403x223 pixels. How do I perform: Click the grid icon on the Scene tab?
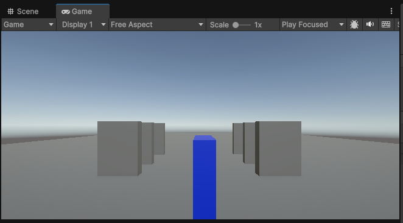(10, 12)
